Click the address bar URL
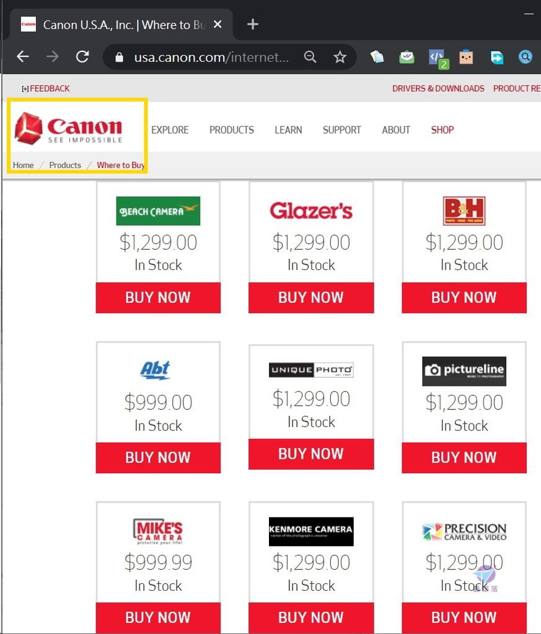The image size is (541, 634). [211, 58]
